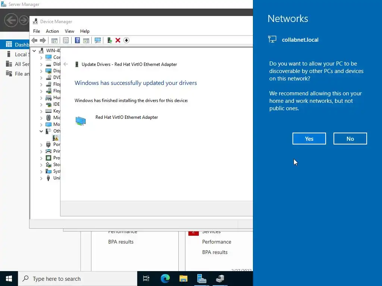Click the Red Hat VirtIO Ethernet Adapter device name
This screenshot has height=286, width=382.
(127, 117)
